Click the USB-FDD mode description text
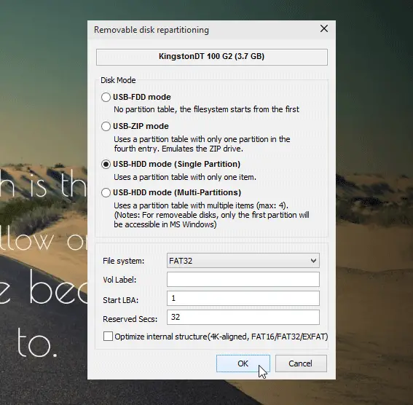 (x=206, y=109)
